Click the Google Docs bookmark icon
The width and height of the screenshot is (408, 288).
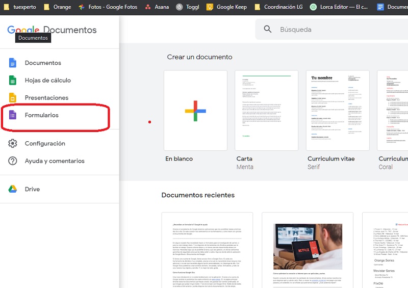click(380, 7)
